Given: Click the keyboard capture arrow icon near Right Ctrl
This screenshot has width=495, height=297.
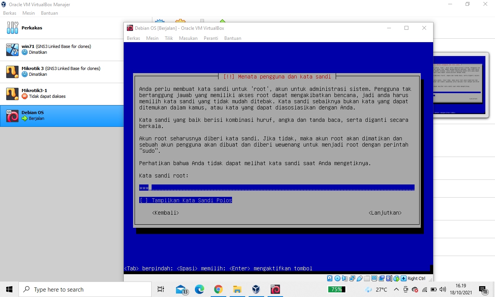Looking at the screenshot, I should (x=403, y=278).
